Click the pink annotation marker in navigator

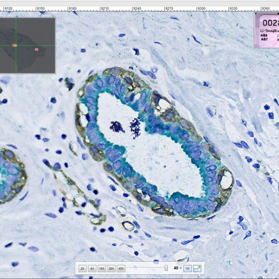(37, 49)
